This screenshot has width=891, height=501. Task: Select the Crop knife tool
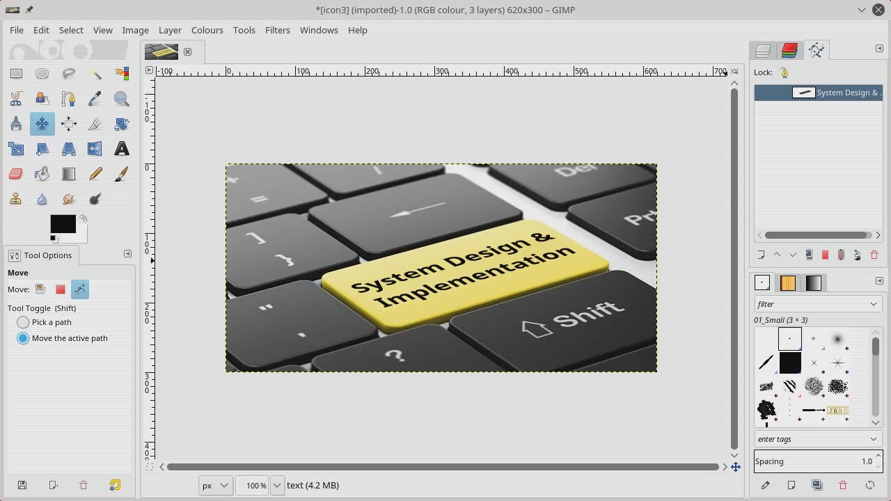[95, 124]
